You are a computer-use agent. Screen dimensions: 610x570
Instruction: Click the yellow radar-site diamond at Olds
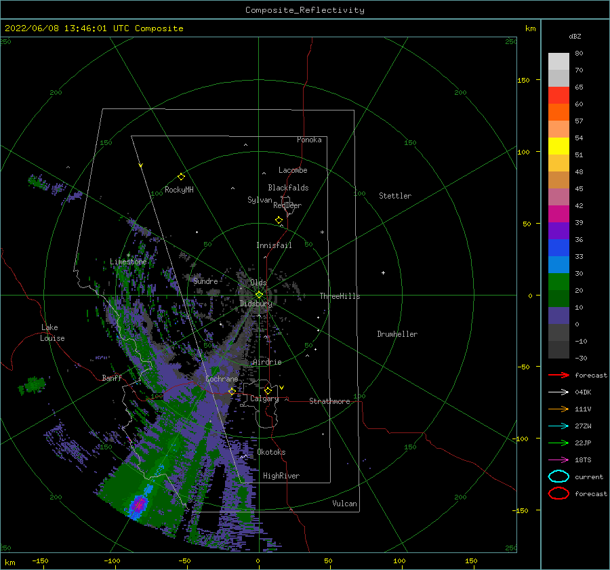(x=259, y=295)
